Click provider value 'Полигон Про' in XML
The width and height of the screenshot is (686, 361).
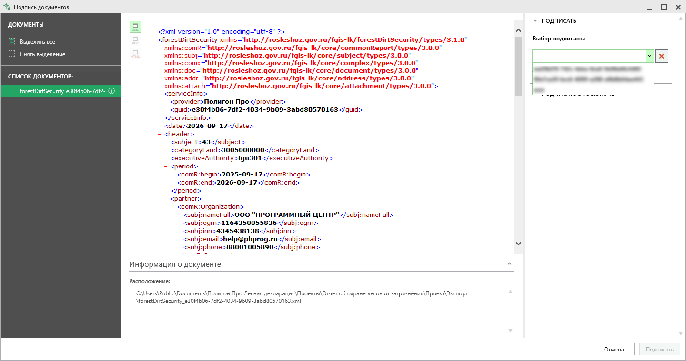point(227,102)
